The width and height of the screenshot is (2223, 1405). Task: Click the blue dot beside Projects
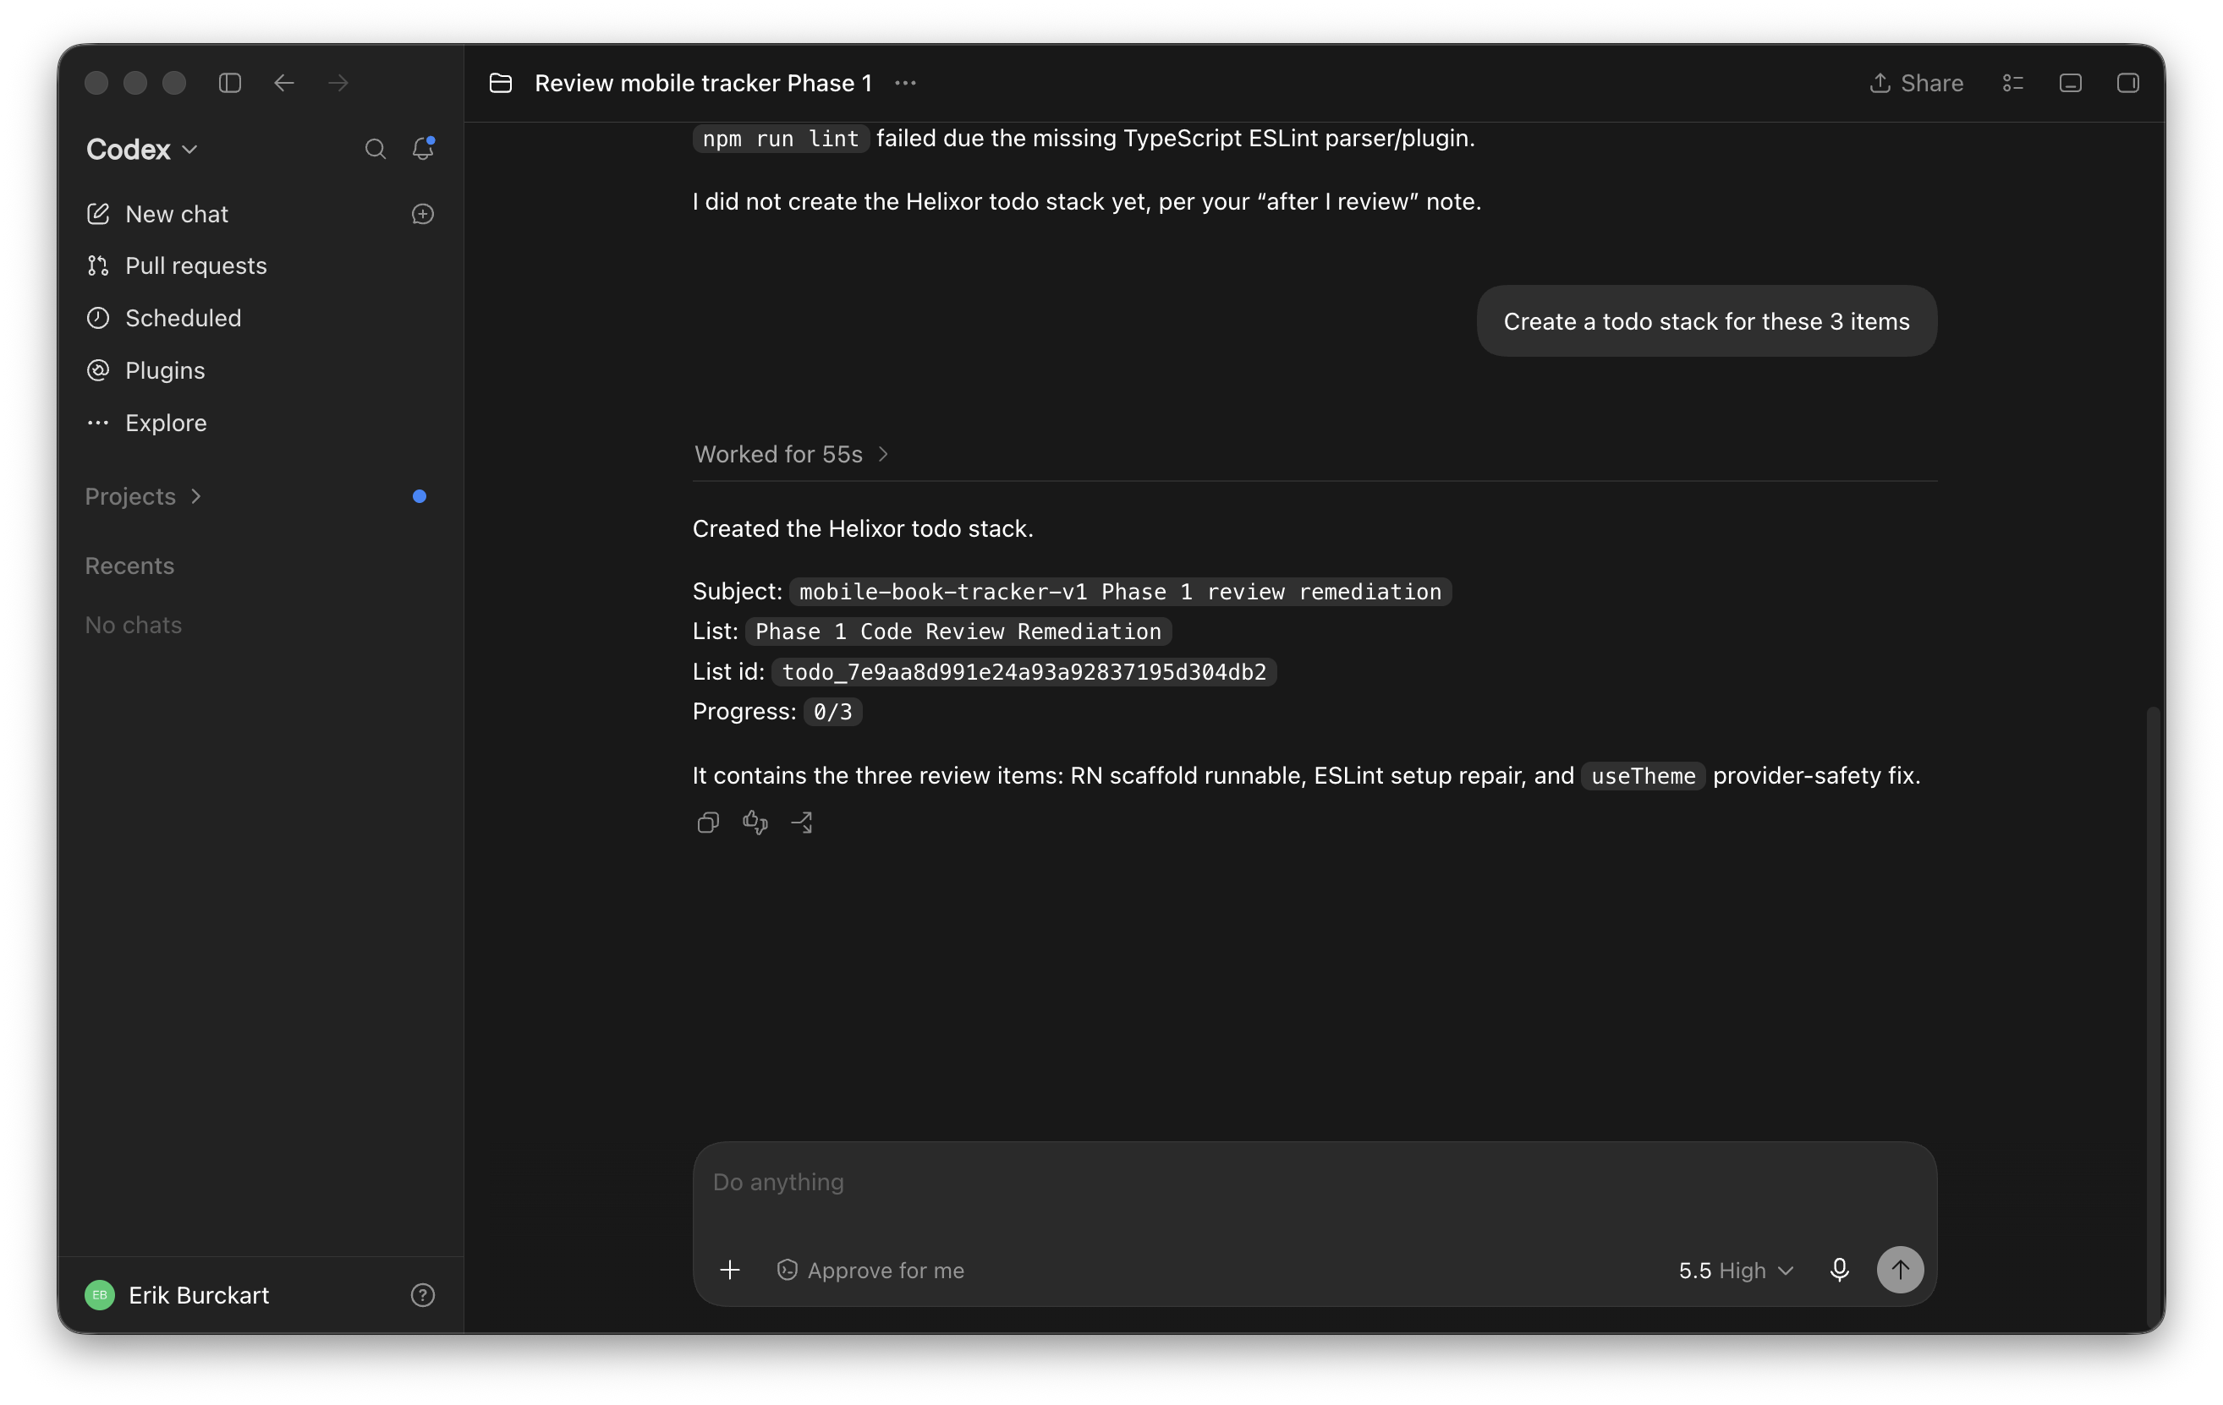[x=419, y=496]
